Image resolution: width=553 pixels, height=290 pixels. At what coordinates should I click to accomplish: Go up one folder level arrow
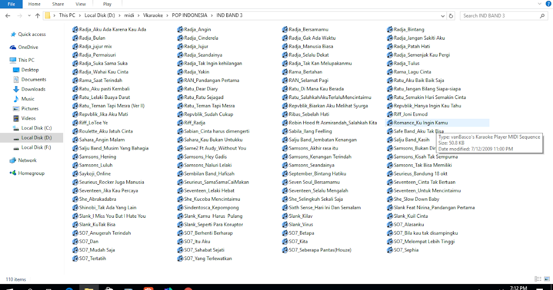pyautogui.click(x=37, y=16)
